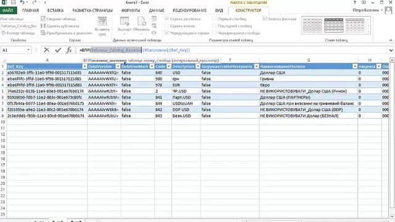
Task: Open the ФАЙЛ tab
Action: pyautogui.click(x=8, y=10)
